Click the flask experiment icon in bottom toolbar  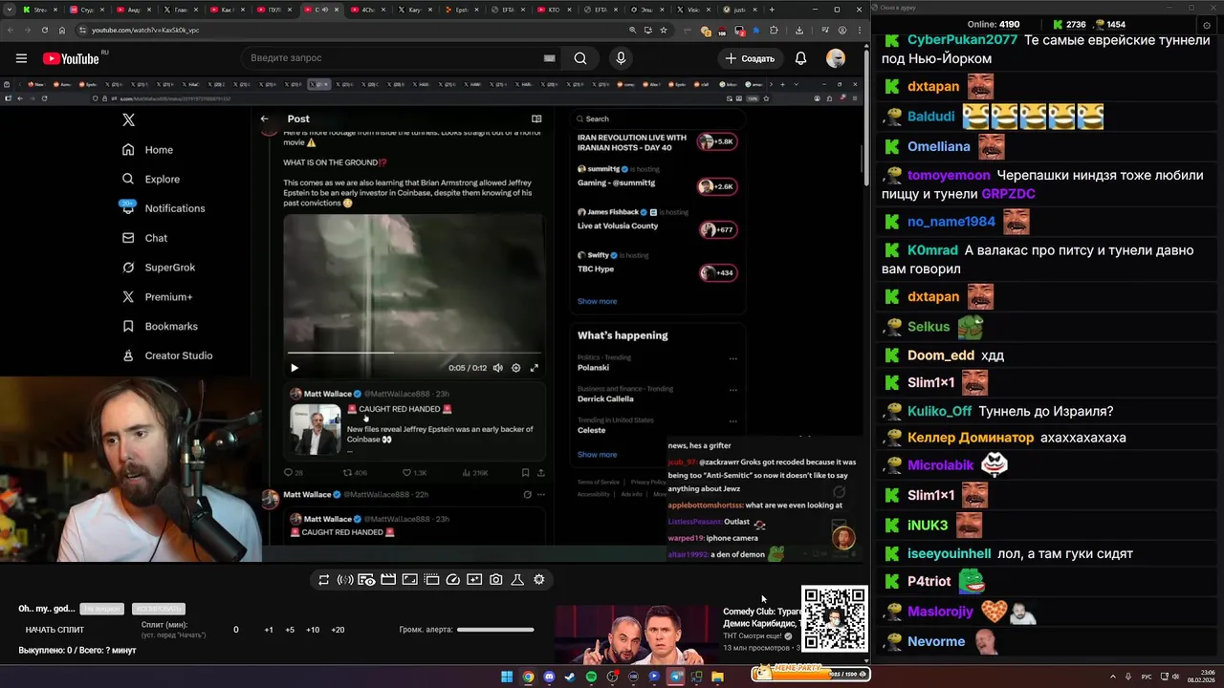(x=517, y=580)
